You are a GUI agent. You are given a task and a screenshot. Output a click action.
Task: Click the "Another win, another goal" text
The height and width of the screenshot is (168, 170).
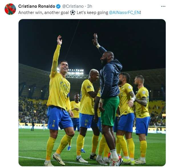point(44,13)
